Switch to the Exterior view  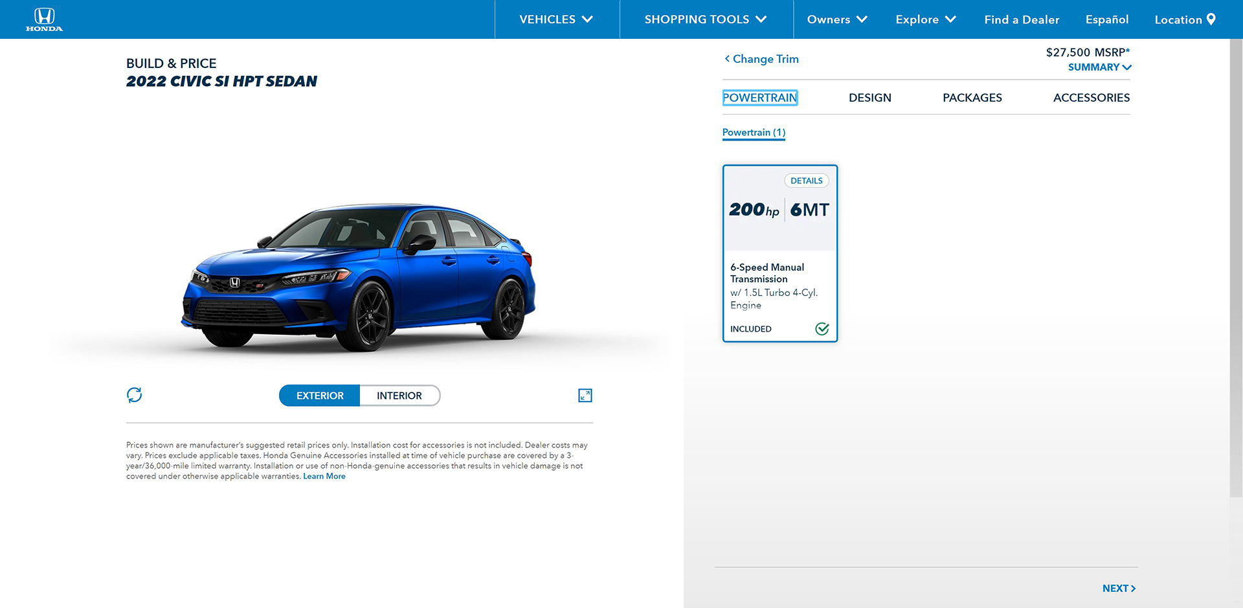point(320,396)
